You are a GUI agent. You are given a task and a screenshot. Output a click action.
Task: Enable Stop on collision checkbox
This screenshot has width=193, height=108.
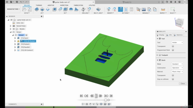coord(173,79)
